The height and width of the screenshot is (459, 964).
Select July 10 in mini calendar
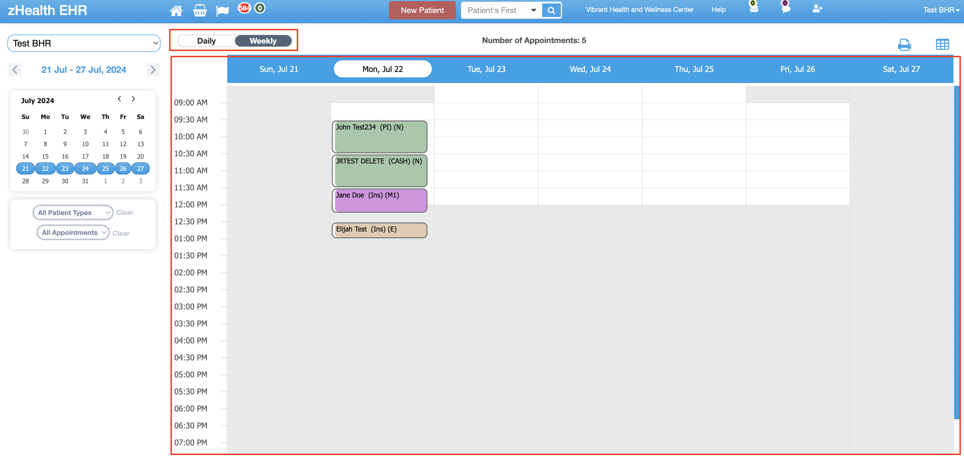tap(85, 144)
